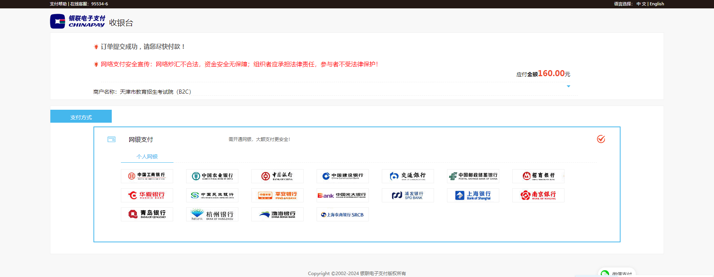Click the 网银支付 heading
This screenshot has width=714, height=277.
[141, 139]
